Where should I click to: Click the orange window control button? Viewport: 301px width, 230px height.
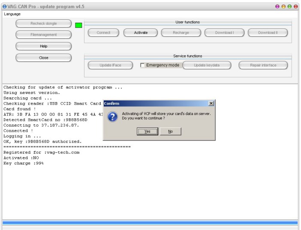283,6
